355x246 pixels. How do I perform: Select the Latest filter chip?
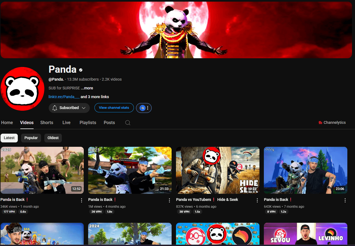(9, 138)
